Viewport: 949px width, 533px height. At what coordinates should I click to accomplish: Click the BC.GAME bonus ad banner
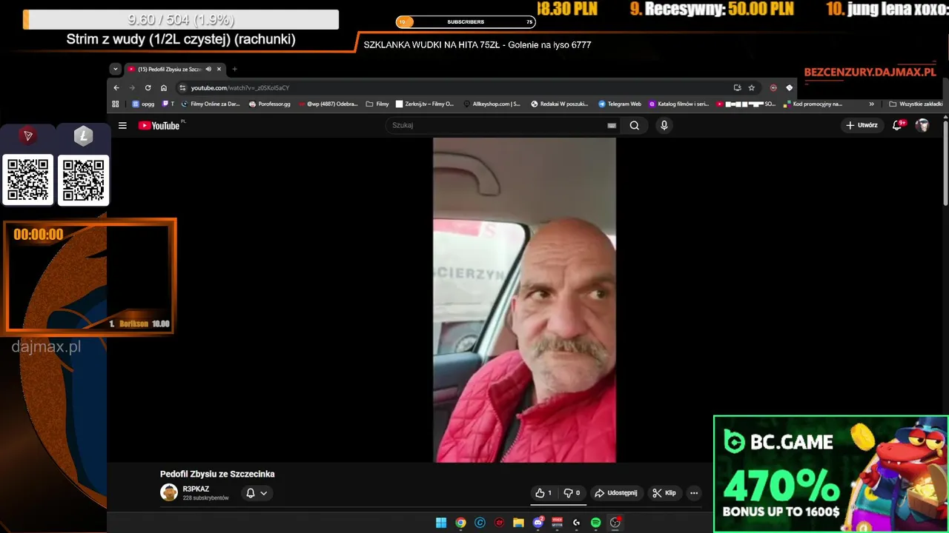830,474
